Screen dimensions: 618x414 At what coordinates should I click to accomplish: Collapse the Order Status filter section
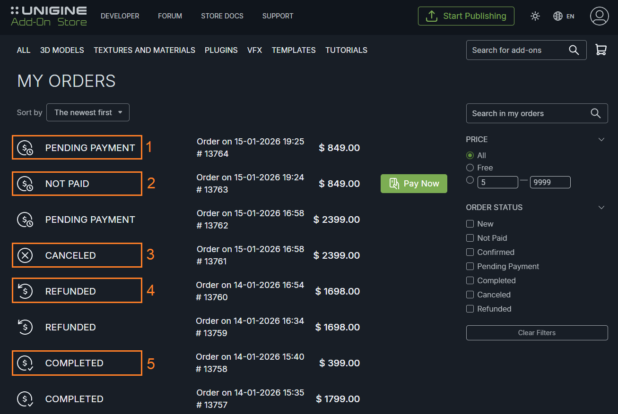tap(601, 207)
